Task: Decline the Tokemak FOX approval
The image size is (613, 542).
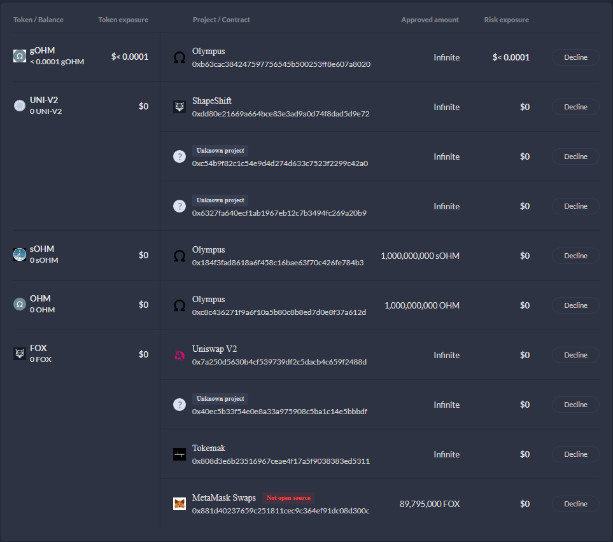Action: pos(575,454)
